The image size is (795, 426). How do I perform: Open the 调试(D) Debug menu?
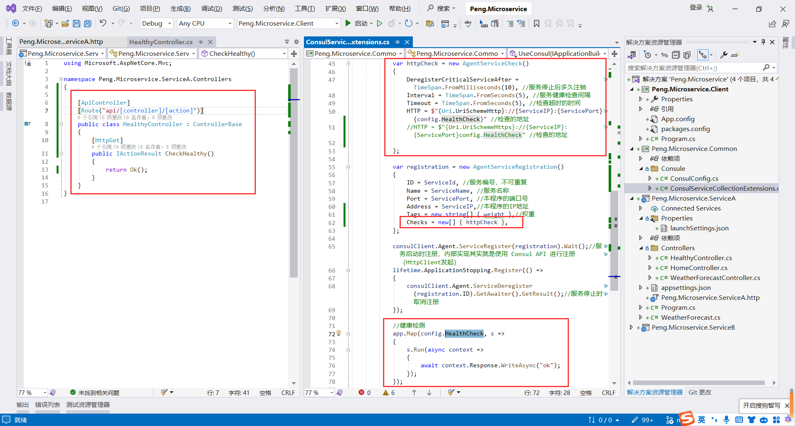pyautogui.click(x=211, y=9)
